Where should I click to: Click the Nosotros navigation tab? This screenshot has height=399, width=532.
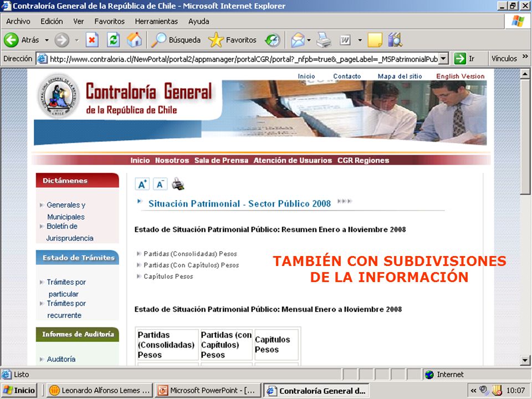pos(172,161)
